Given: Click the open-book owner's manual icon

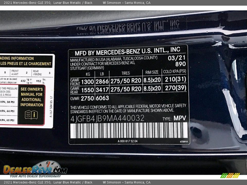Looking at the screenshot, I should click(31, 115).
